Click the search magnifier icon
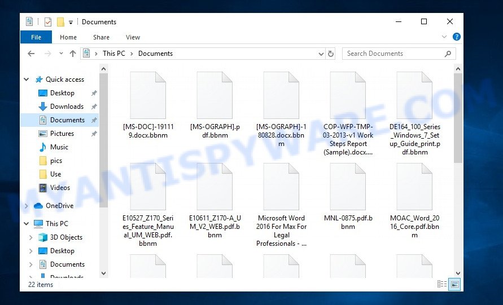Image resolution: width=503 pixels, height=305 pixels. [448, 54]
